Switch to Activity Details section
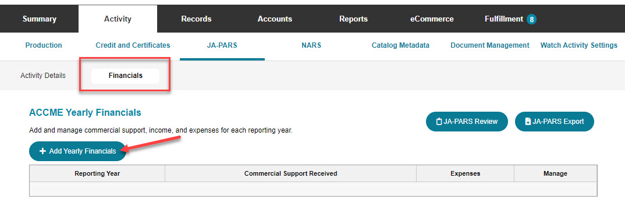This screenshot has width=625, height=210. pyautogui.click(x=43, y=75)
